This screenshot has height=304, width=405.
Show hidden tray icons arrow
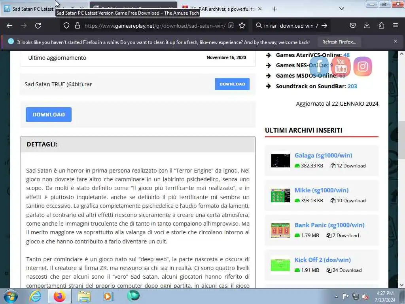(x=336, y=296)
